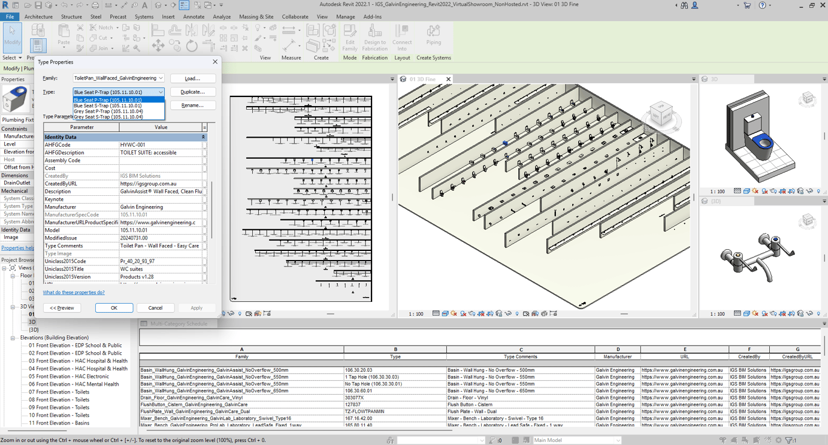This screenshot has height=445, width=828.
Task: Click the ViewCube in the 3D viewport
Action: tap(662, 112)
